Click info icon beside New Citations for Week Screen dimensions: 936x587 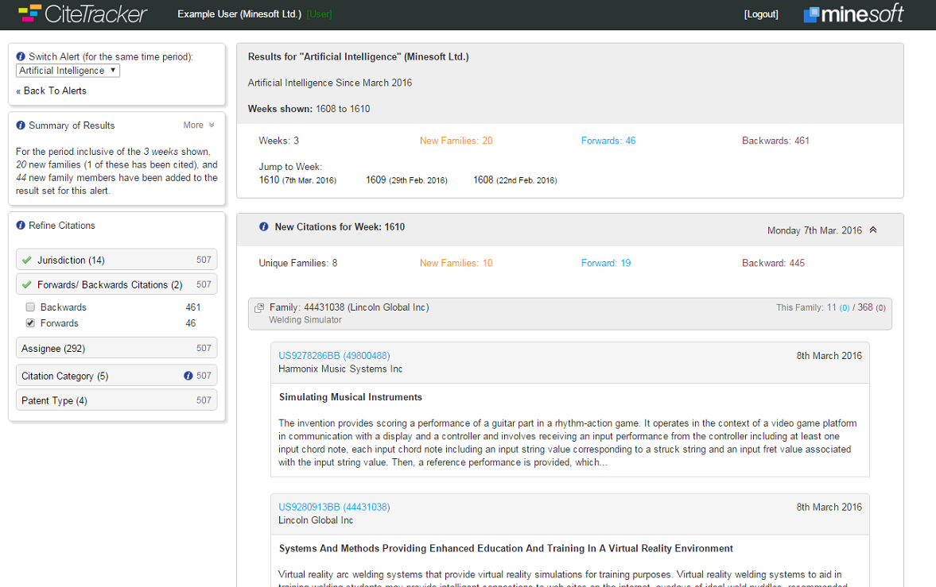264,226
